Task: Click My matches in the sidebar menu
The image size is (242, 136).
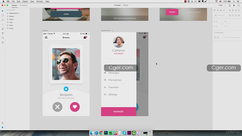Action: coord(115,80)
